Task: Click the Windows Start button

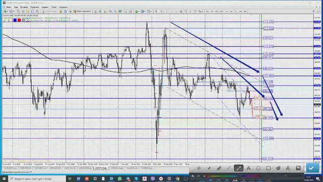Action: [x=4, y=178]
